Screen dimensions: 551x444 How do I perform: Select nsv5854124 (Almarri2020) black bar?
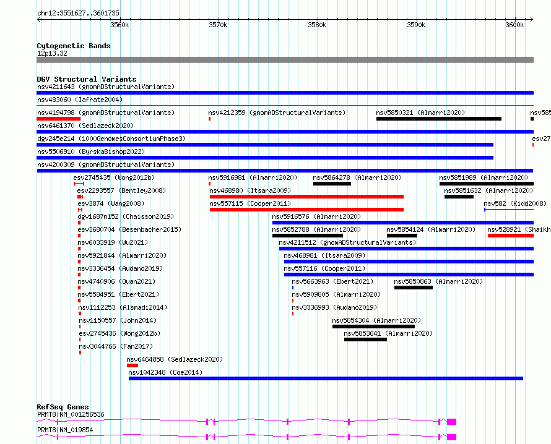coord(402,236)
